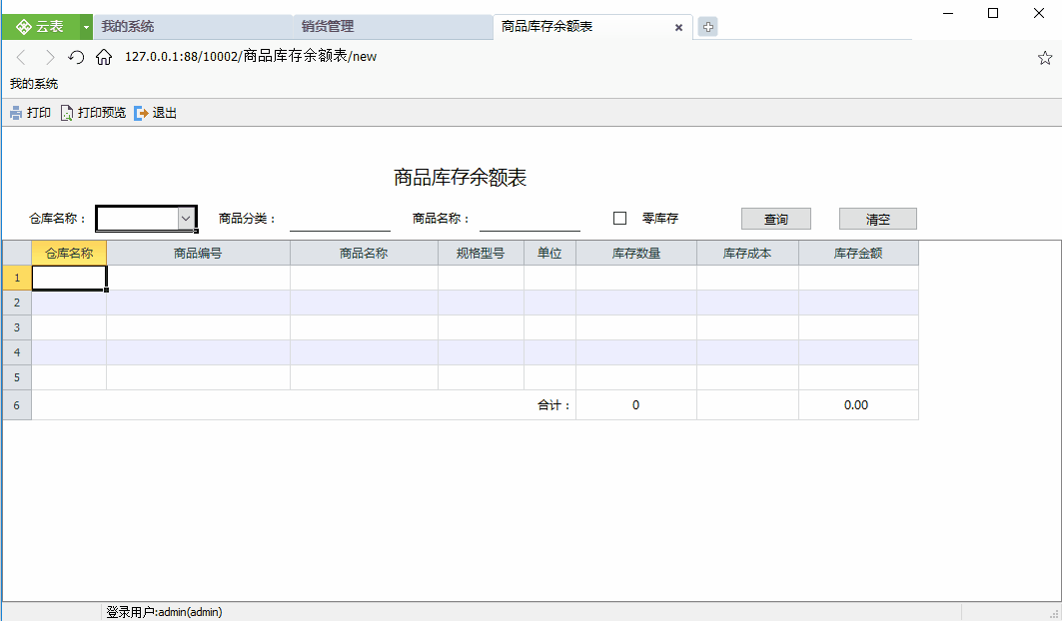Click the home icon in the address bar
1062x621 pixels.
[x=104, y=57]
